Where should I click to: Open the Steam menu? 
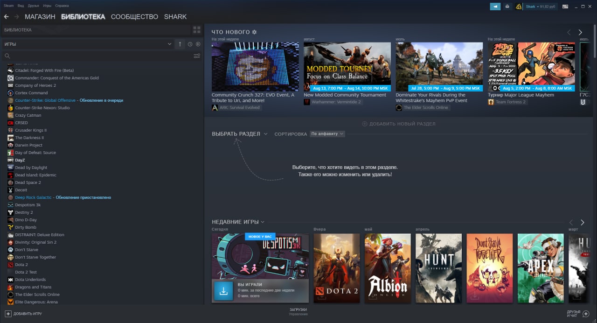[8, 6]
